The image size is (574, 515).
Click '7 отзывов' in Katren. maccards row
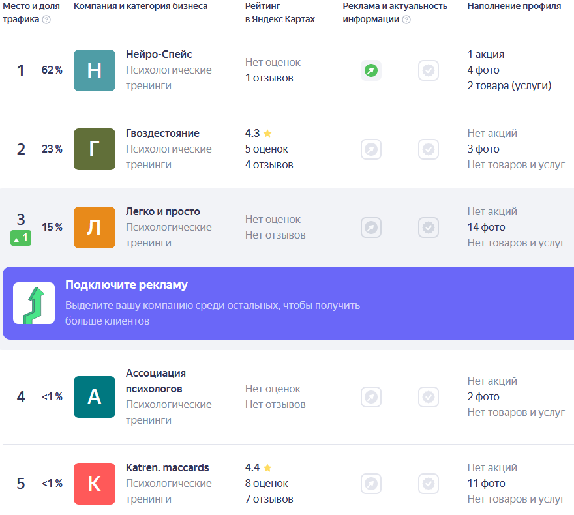269,499
